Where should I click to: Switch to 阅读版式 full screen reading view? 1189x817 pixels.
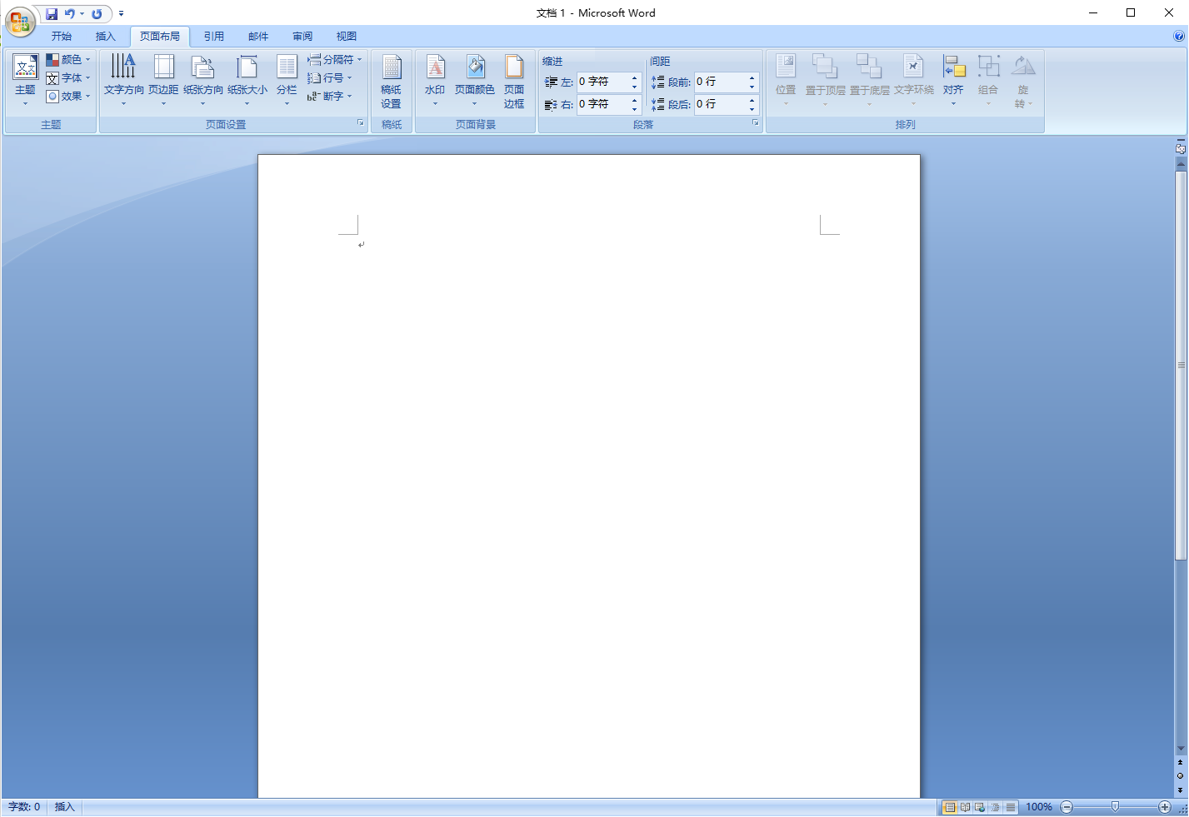tap(965, 806)
